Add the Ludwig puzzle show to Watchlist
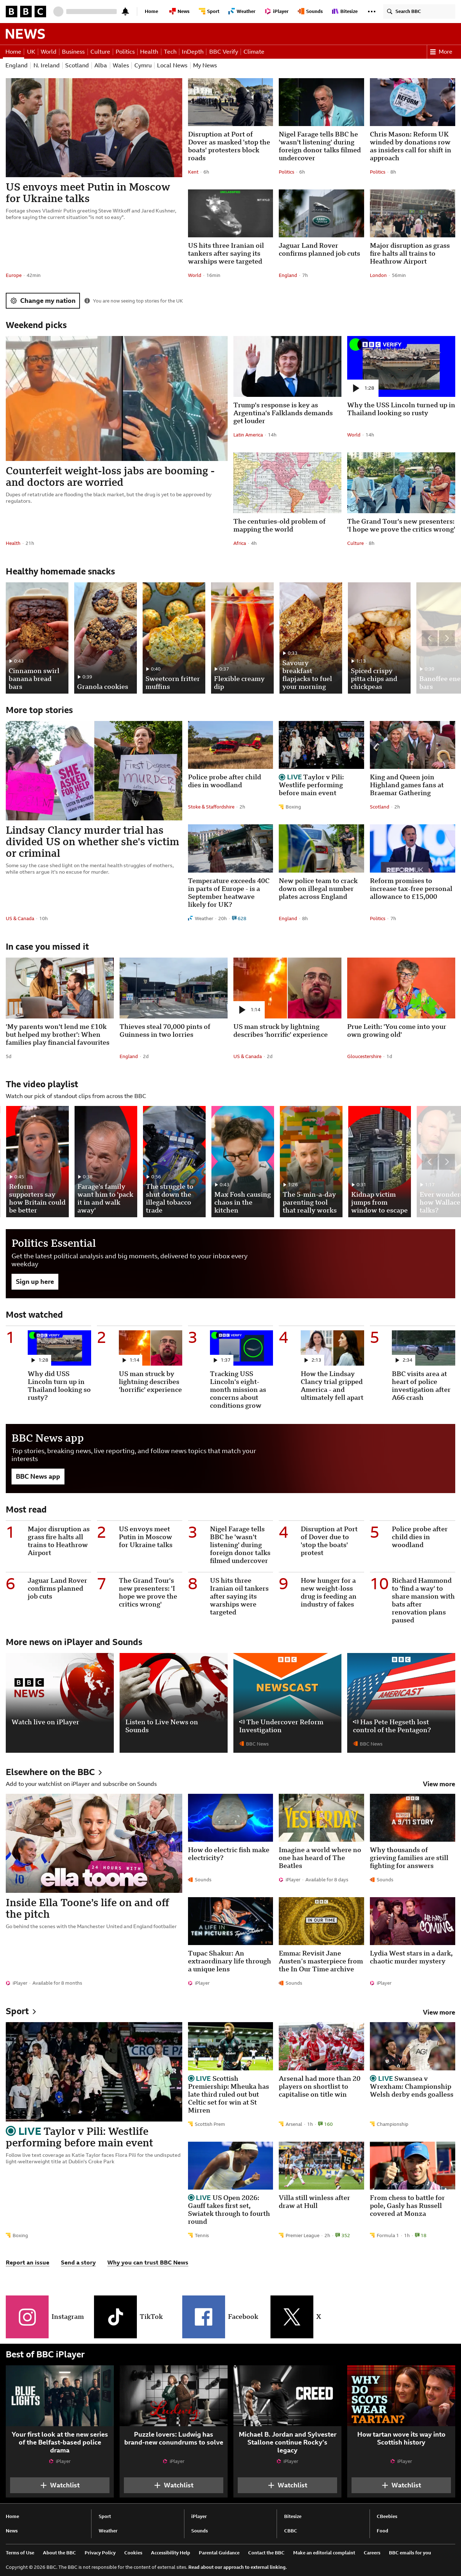Viewport: 461px width, 2576px height. pyautogui.click(x=174, y=2485)
